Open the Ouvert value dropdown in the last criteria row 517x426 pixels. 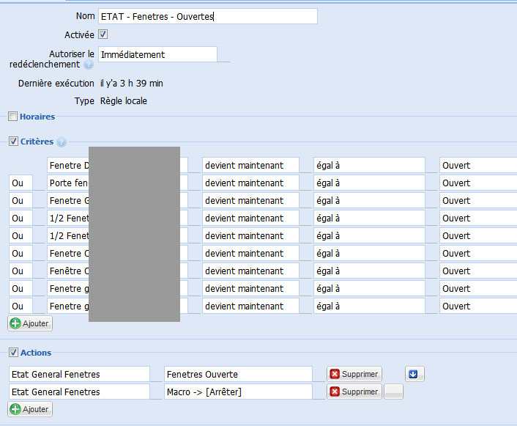click(x=476, y=306)
